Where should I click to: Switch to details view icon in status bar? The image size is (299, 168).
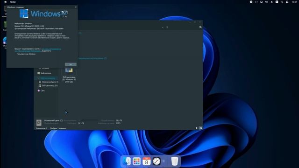(x=196, y=128)
